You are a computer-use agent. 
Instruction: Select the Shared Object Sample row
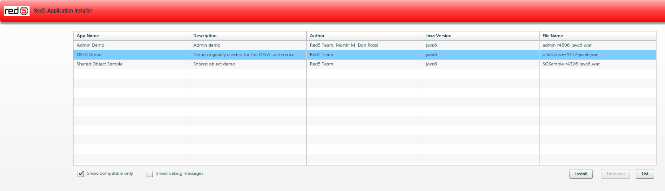pyautogui.click(x=100, y=64)
